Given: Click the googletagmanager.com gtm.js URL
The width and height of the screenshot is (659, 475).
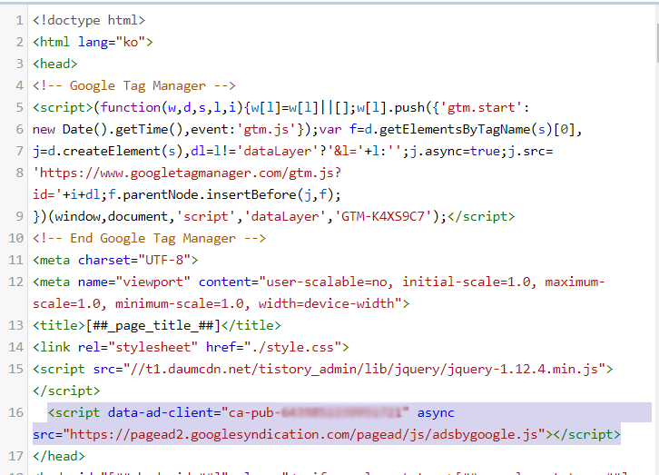Looking at the screenshot, I should click(187, 173).
